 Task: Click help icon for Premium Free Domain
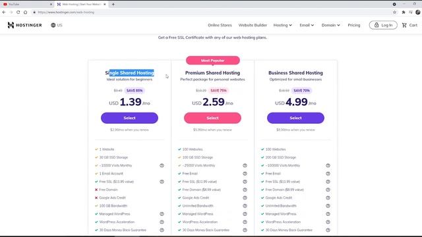[245, 190]
